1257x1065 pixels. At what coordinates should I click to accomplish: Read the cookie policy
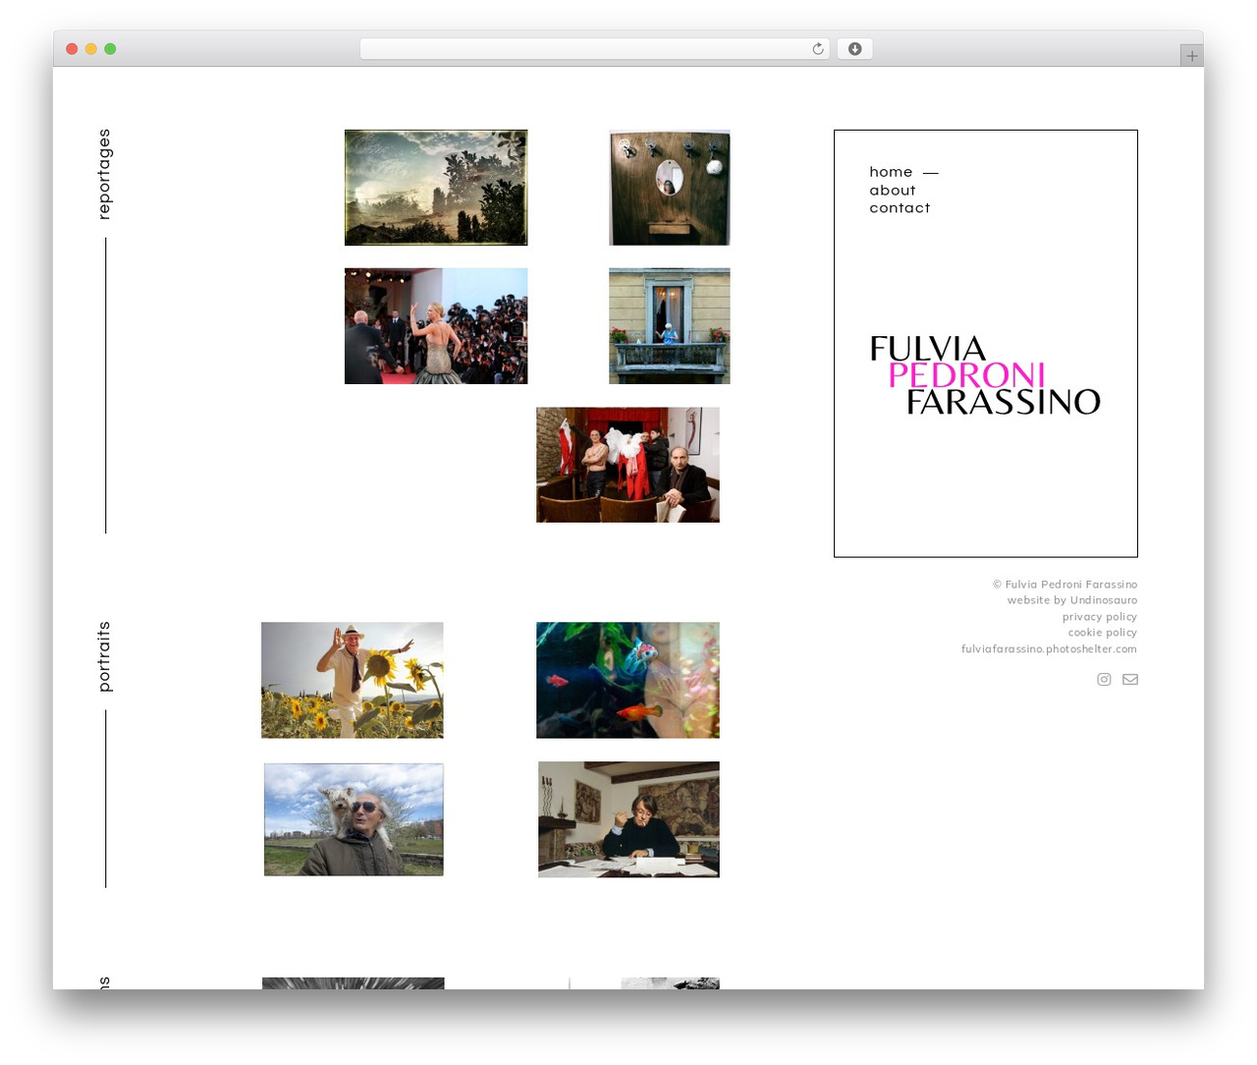click(1103, 633)
